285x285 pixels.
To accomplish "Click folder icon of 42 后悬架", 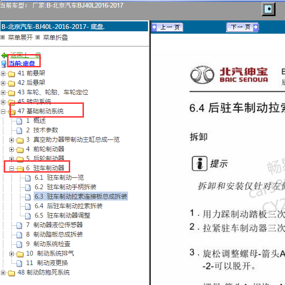I will tap(11, 83).
